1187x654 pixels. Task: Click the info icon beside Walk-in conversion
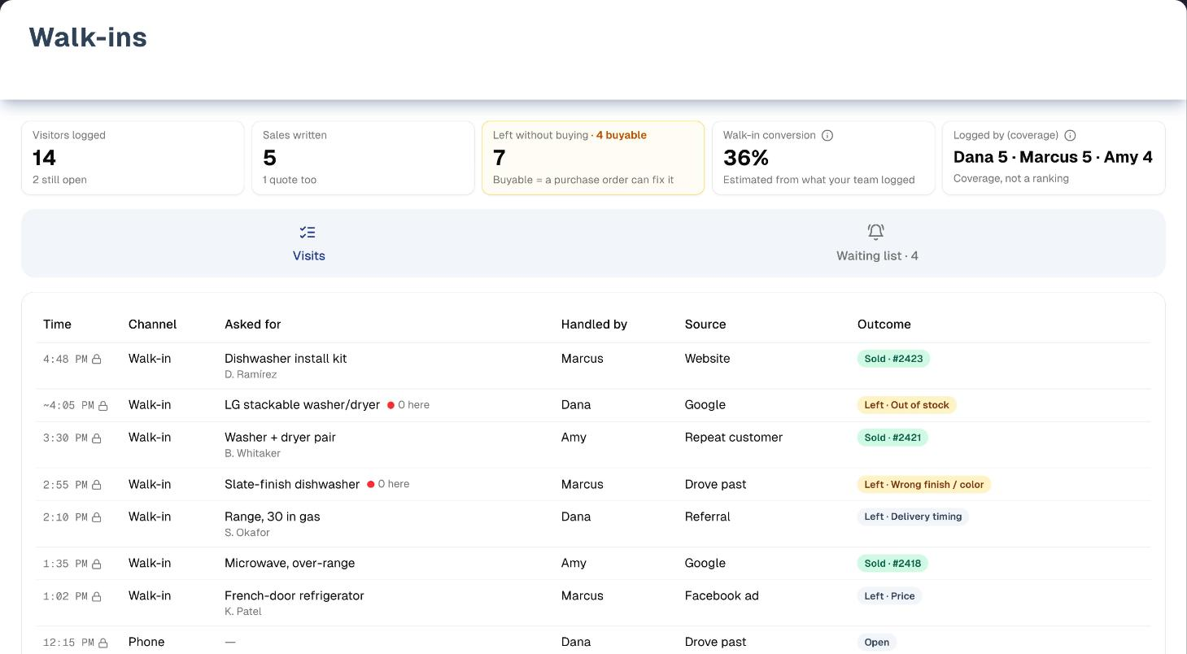tap(827, 136)
